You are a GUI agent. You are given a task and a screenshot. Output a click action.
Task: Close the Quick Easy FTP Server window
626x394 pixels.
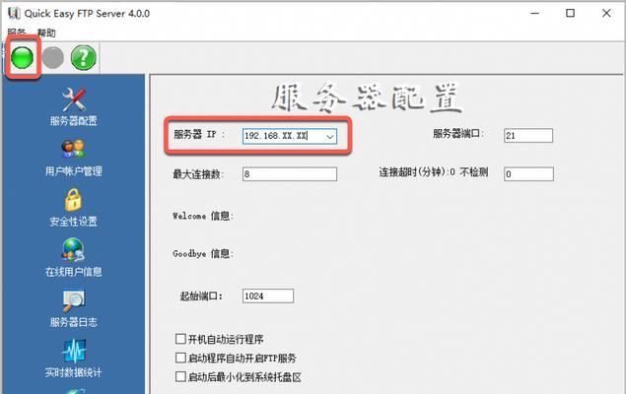click(606, 13)
